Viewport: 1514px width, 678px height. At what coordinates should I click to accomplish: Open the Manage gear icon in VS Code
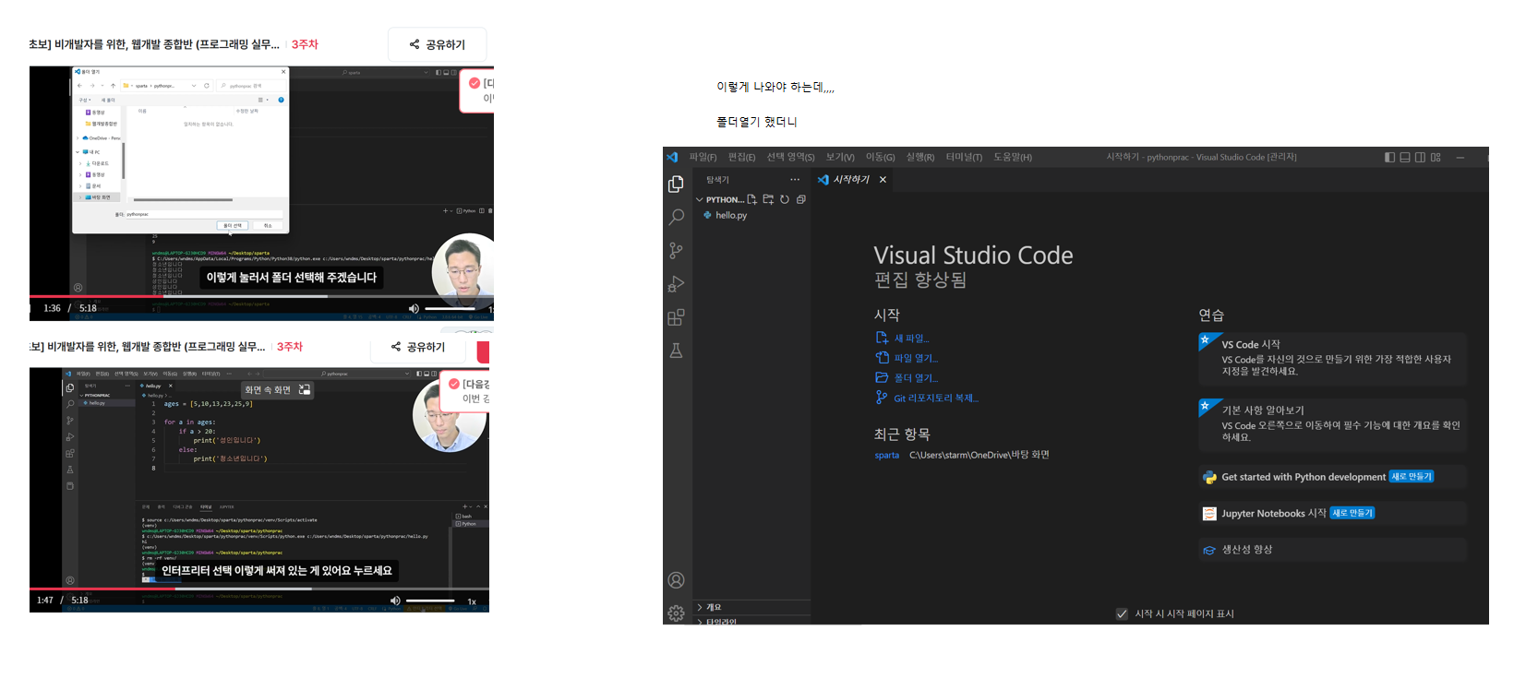point(676,613)
